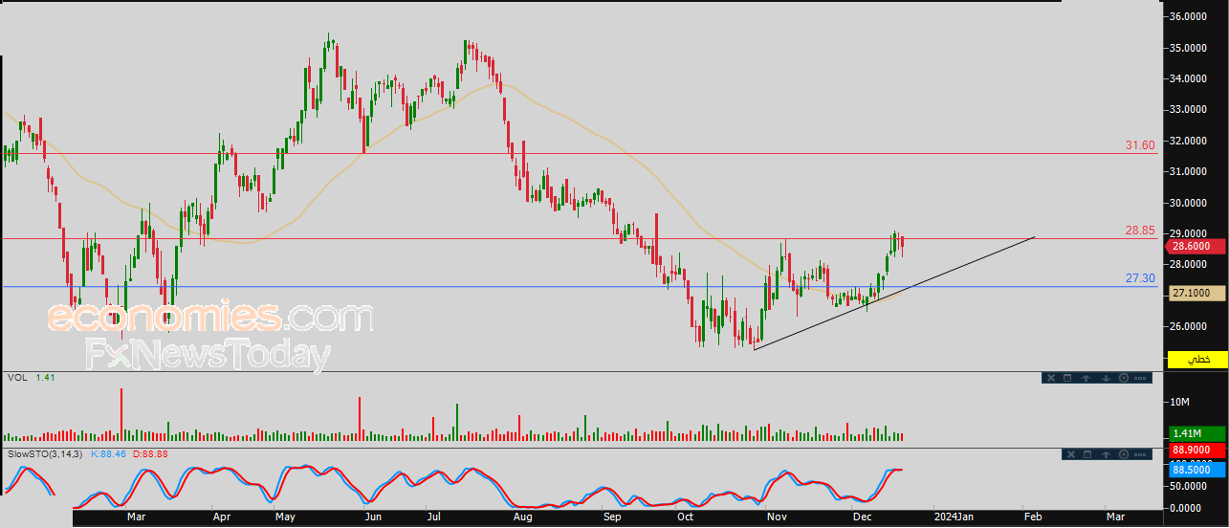This screenshot has height=528, width=1229.
Task: Click the VOL indicator label
Action: point(17,378)
